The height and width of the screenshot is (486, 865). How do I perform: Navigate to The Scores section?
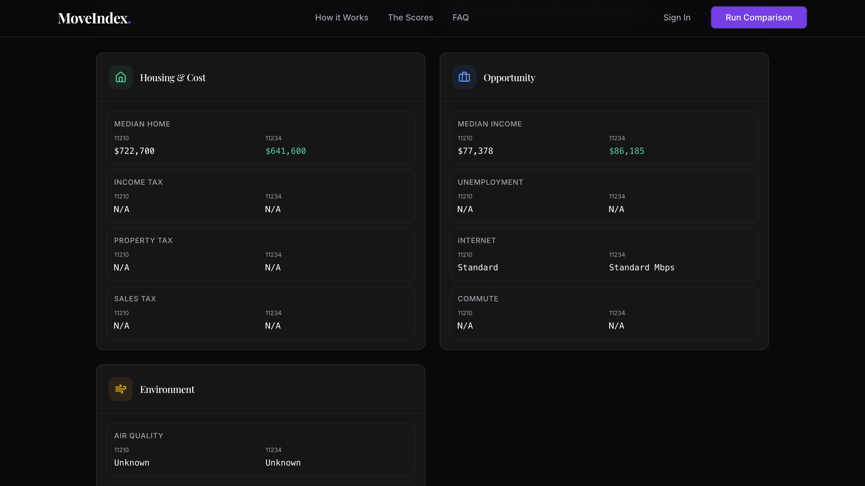tap(410, 17)
